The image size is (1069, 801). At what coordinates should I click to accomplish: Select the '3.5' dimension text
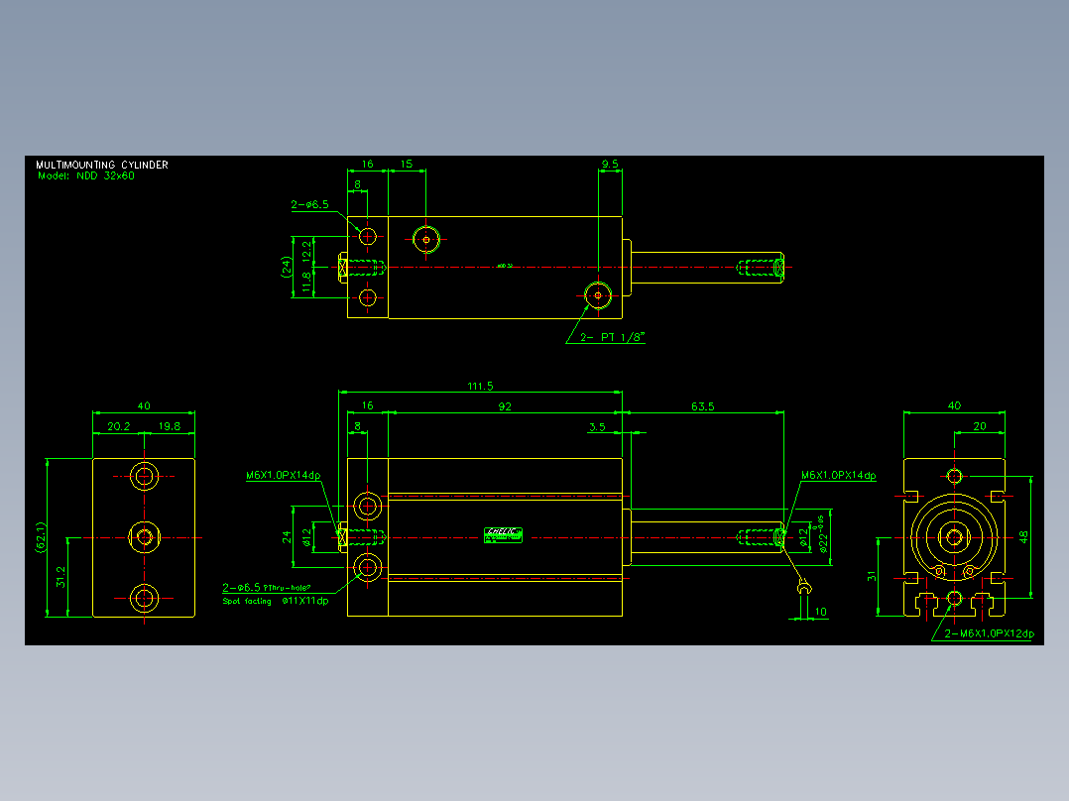tap(597, 426)
